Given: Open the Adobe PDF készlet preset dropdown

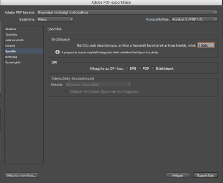Looking at the screenshot, I should 127,13.
